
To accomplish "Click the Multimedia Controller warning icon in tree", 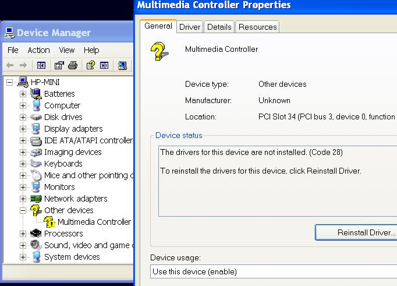I will (x=49, y=222).
